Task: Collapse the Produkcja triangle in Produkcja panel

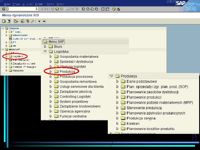Action: pyautogui.click(x=111, y=76)
